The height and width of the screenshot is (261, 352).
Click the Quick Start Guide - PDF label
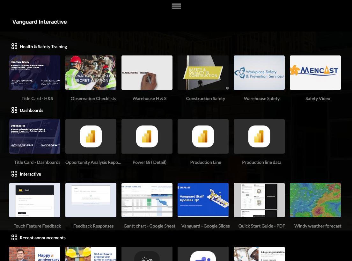(262, 226)
